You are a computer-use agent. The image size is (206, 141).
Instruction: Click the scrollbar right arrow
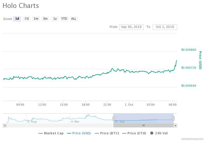pos(175,125)
